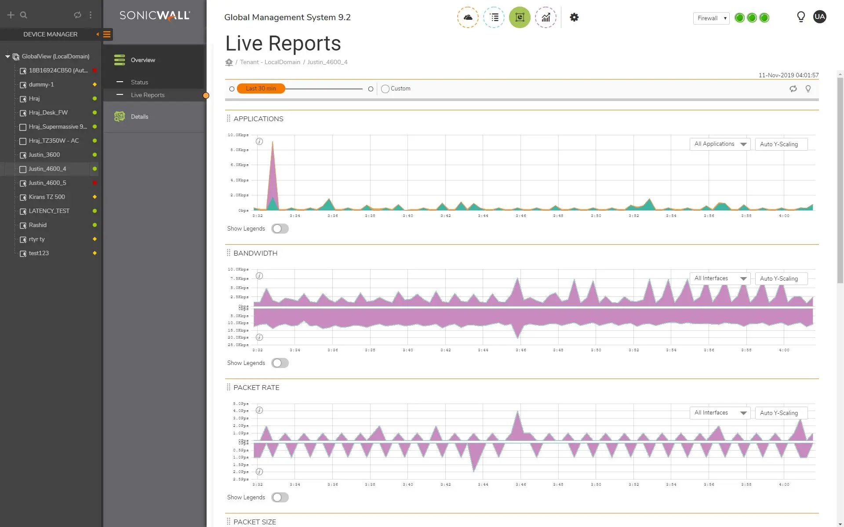
Task: Click Auto Y-Scaling button on Packet Rate
Action: tap(781, 413)
